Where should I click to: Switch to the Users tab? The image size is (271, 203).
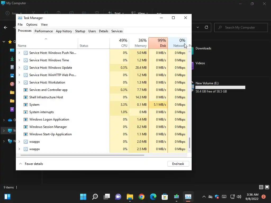92,31
